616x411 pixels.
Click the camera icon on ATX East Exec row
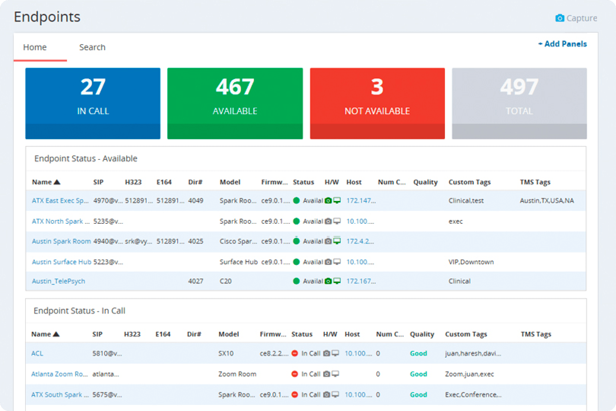click(x=328, y=201)
